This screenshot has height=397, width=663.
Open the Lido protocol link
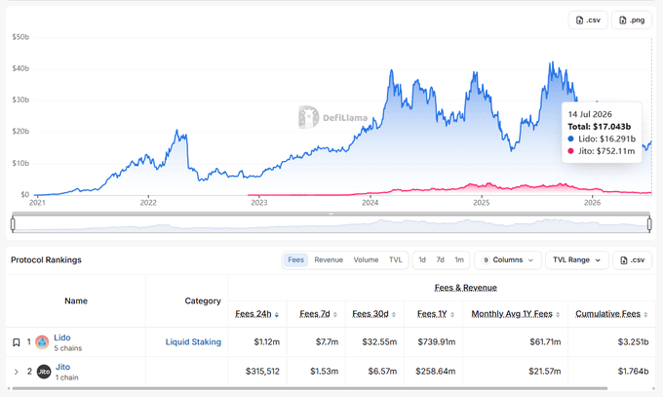pos(62,337)
